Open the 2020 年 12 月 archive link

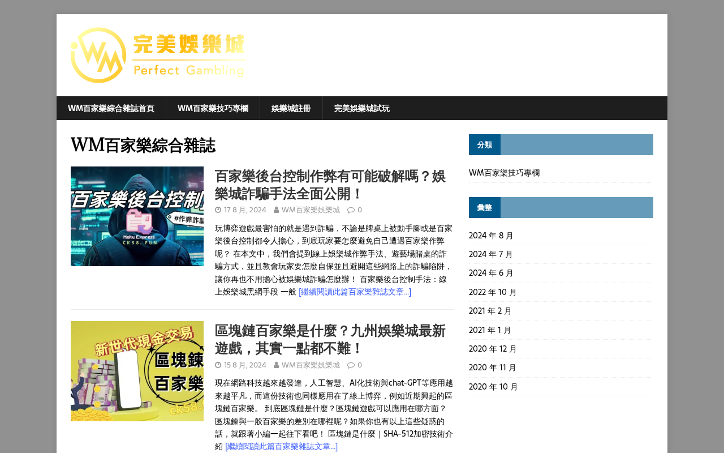[x=493, y=349]
